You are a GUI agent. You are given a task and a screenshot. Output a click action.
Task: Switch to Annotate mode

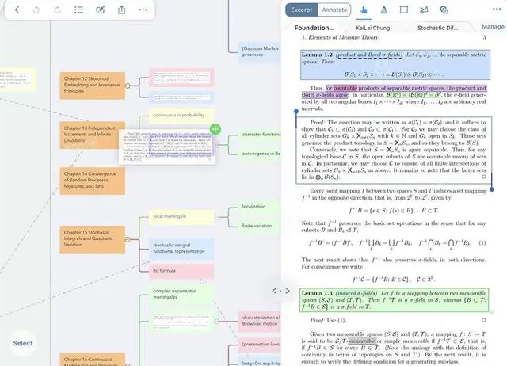click(334, 10)
